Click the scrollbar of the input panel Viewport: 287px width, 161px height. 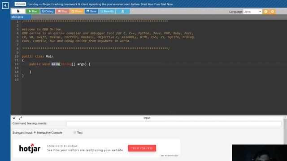(285, 131)
